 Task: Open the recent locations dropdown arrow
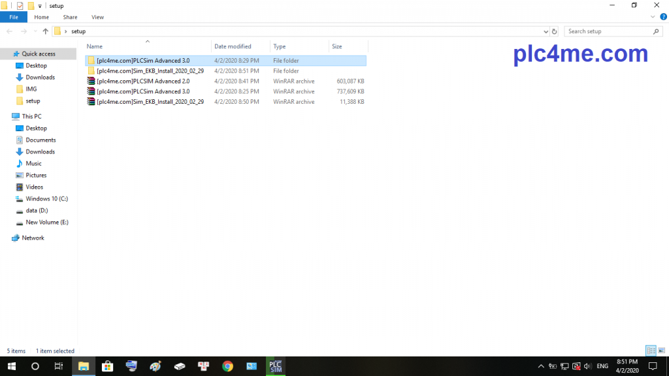click(35, 31)
